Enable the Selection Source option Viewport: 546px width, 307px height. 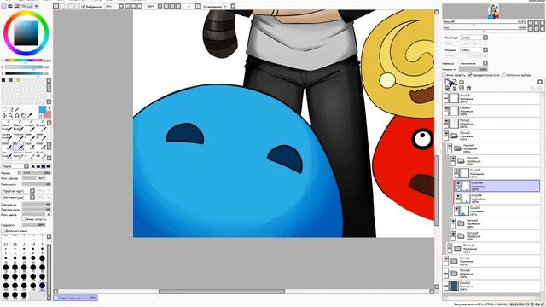tap(504, 75)
